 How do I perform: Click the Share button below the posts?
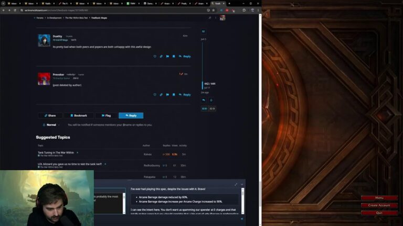50,116
